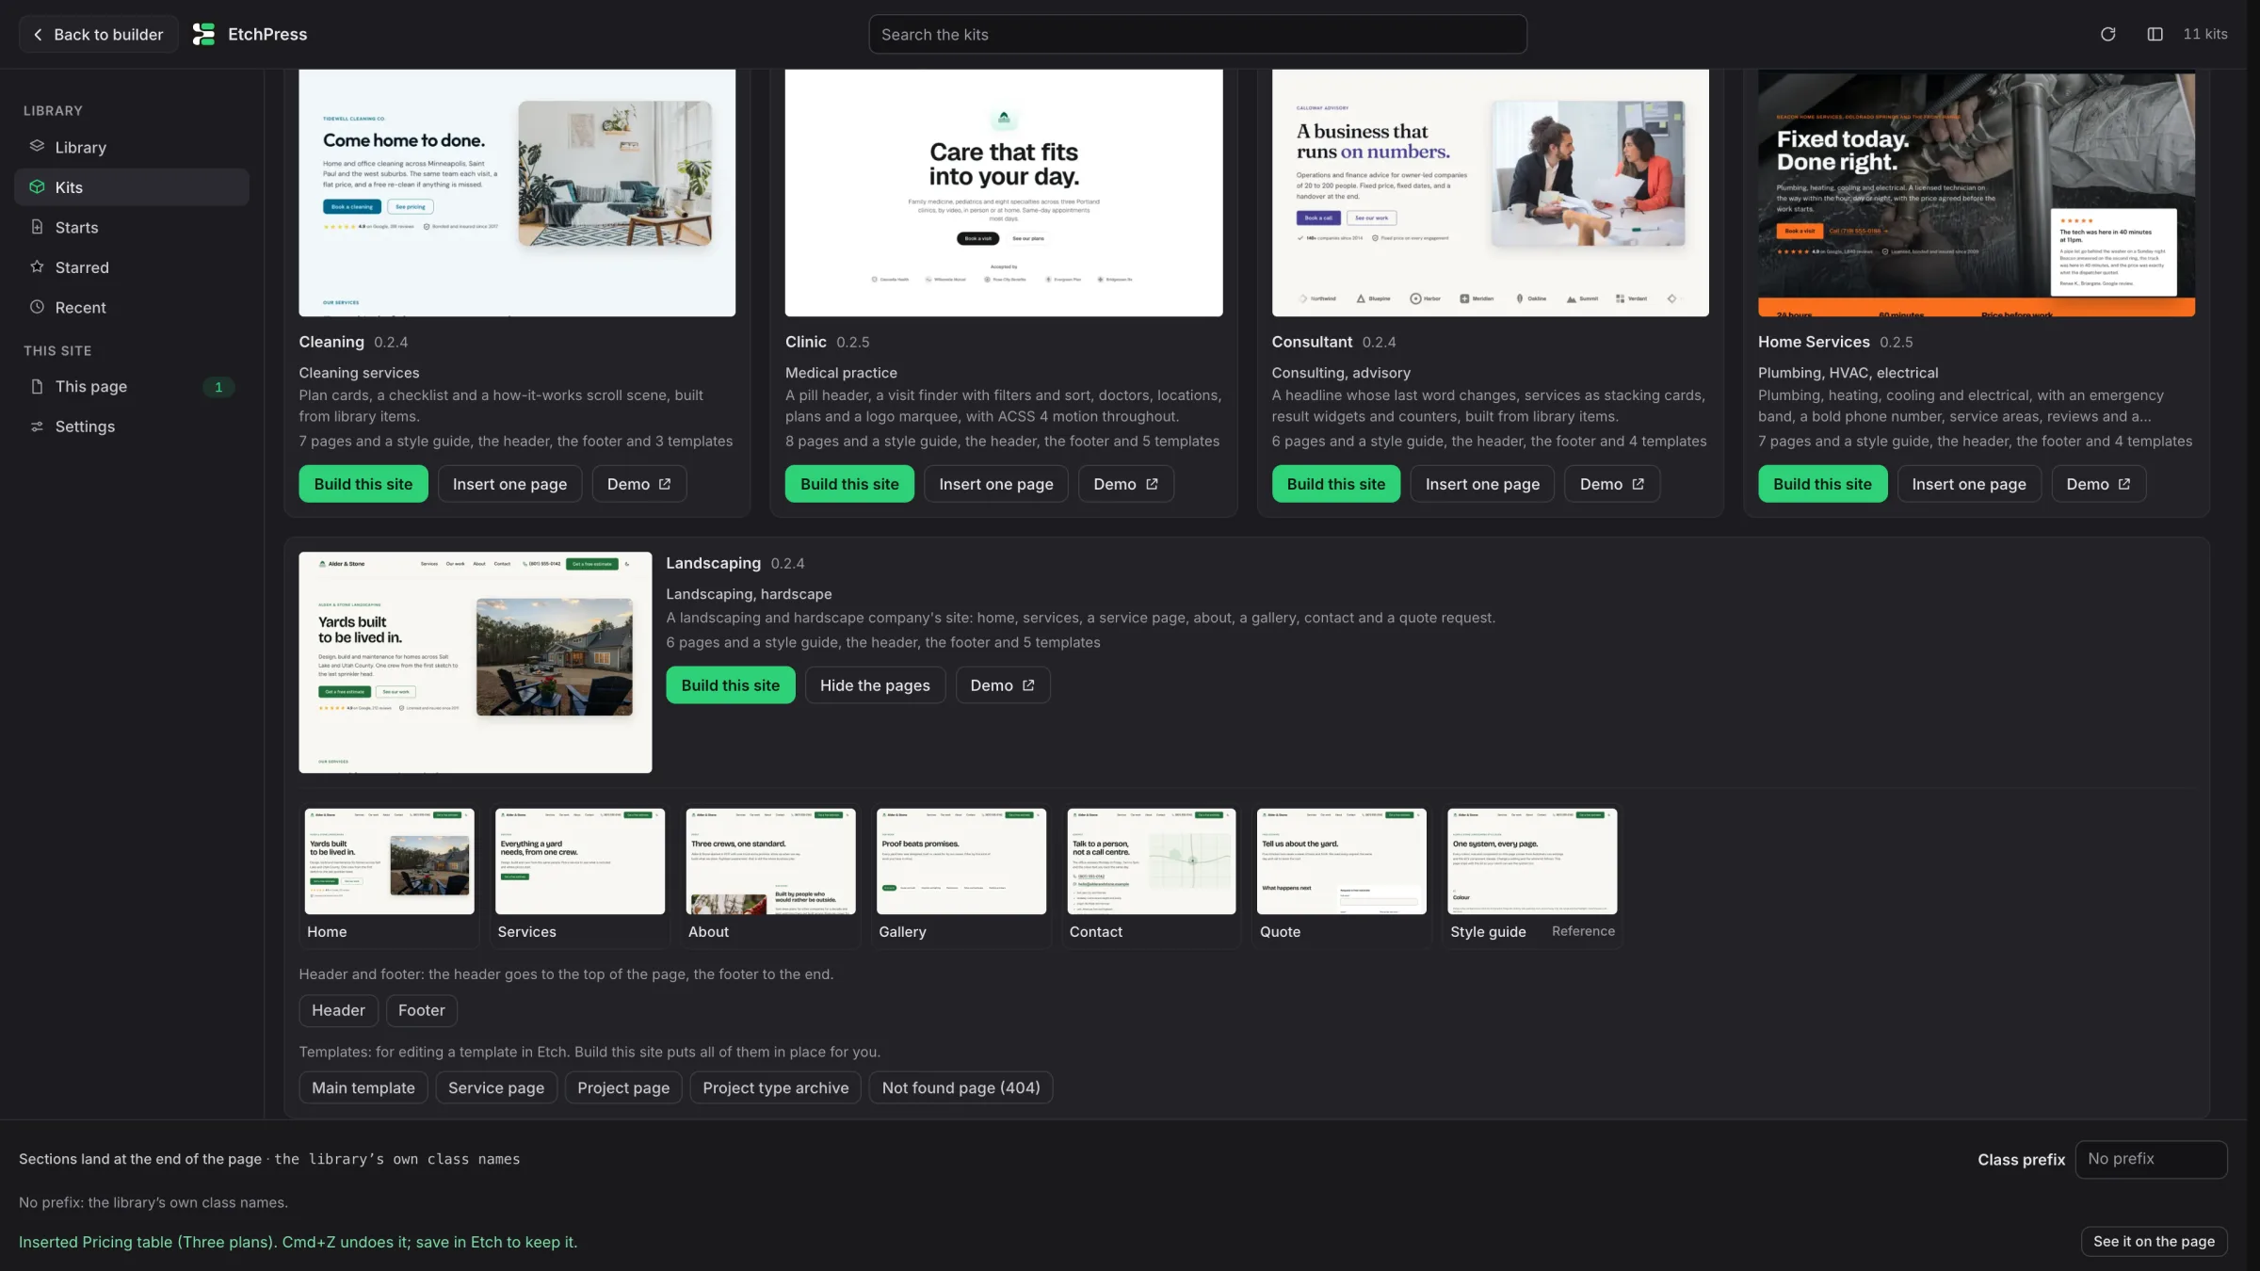Select the Landscaping Home page thumbnail
The width and height of the screenshot is (2260, 1271).
coord(389,861)
